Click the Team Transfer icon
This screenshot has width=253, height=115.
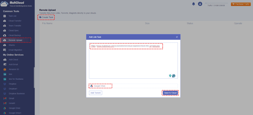click(x=5, y=26)
